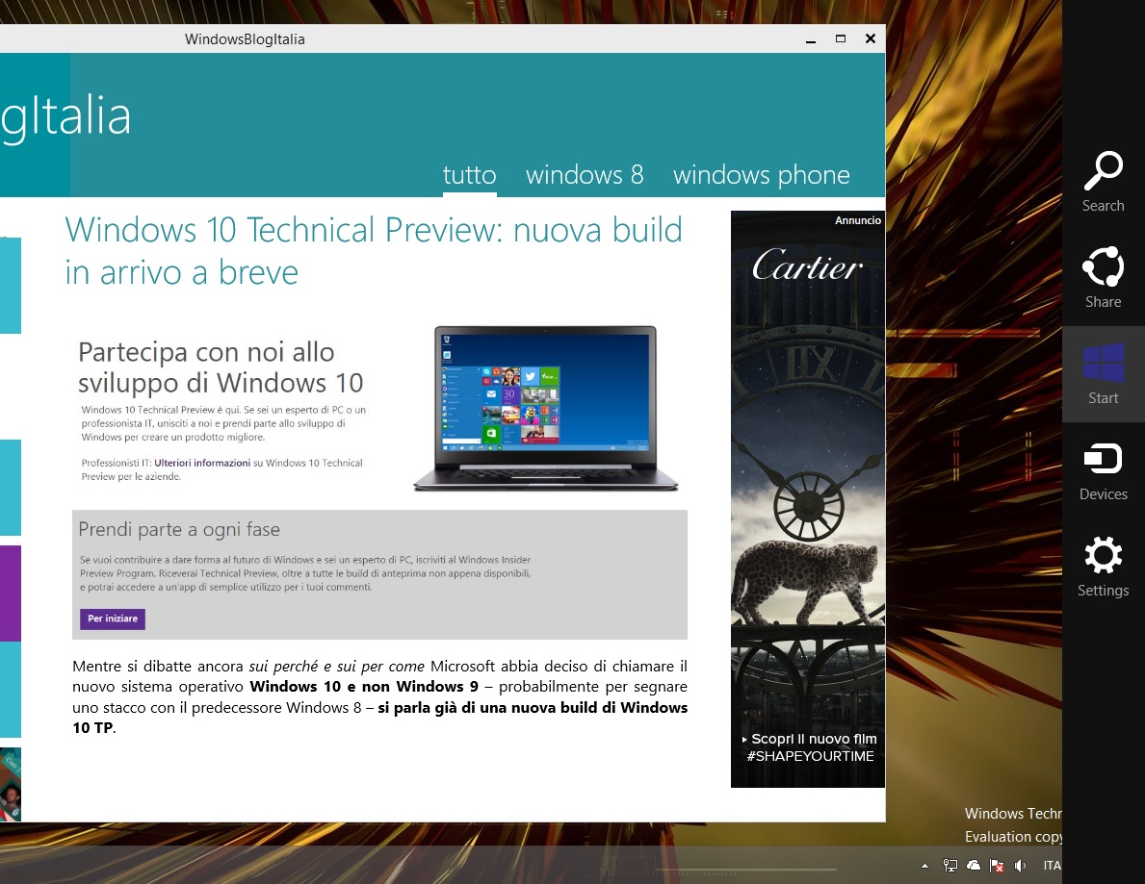Screen dimensions: 1145x884
Task: Open the Cartier advertisement banner
Action: click(808, 499)
